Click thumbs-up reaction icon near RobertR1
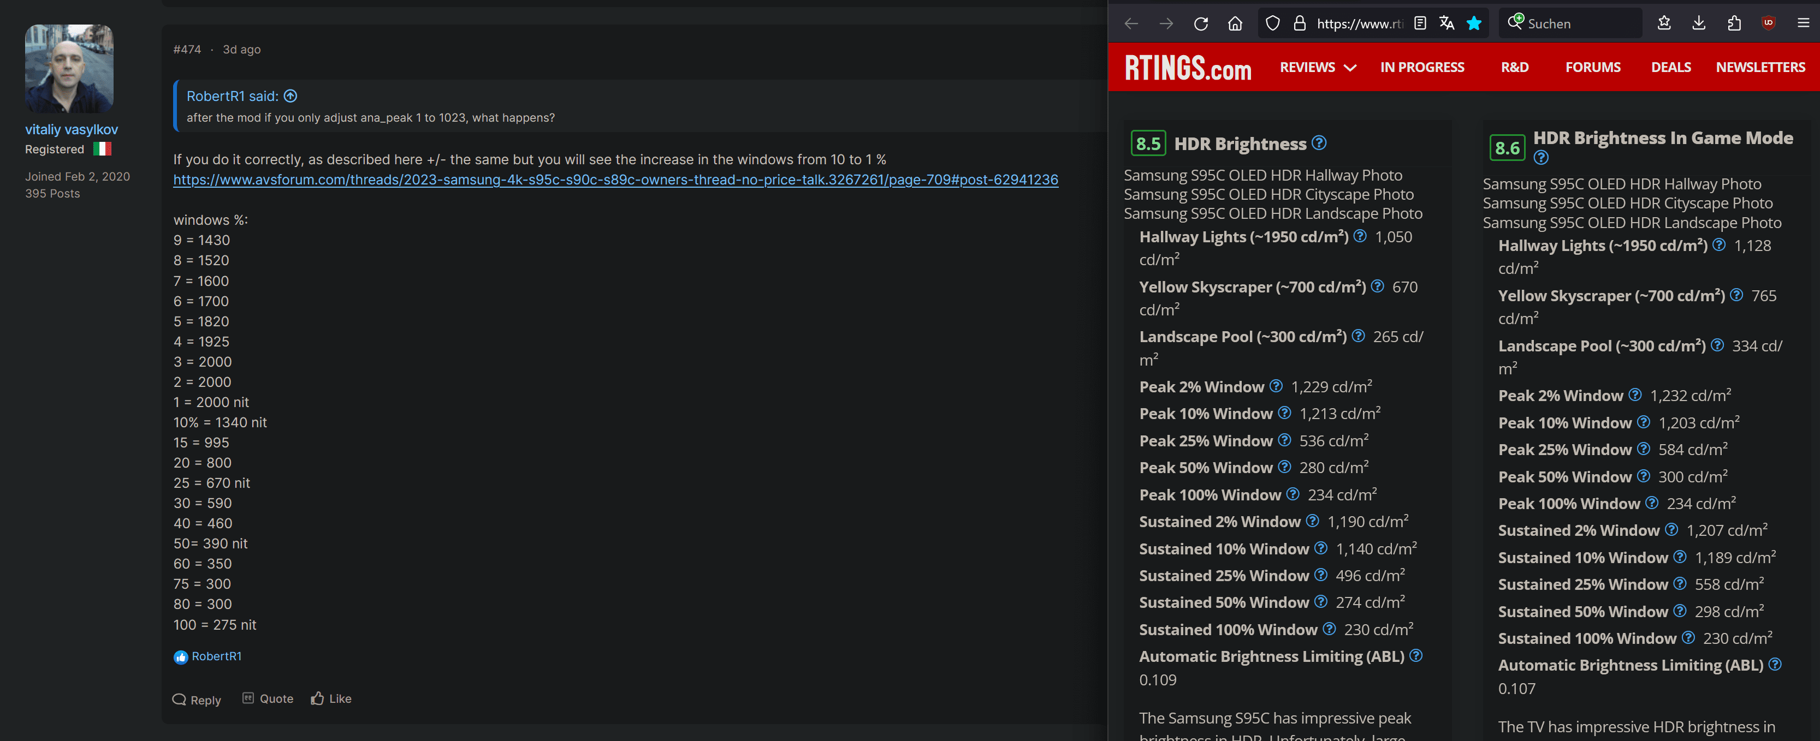The image size is (1820, 741). (x=181, y=657)
